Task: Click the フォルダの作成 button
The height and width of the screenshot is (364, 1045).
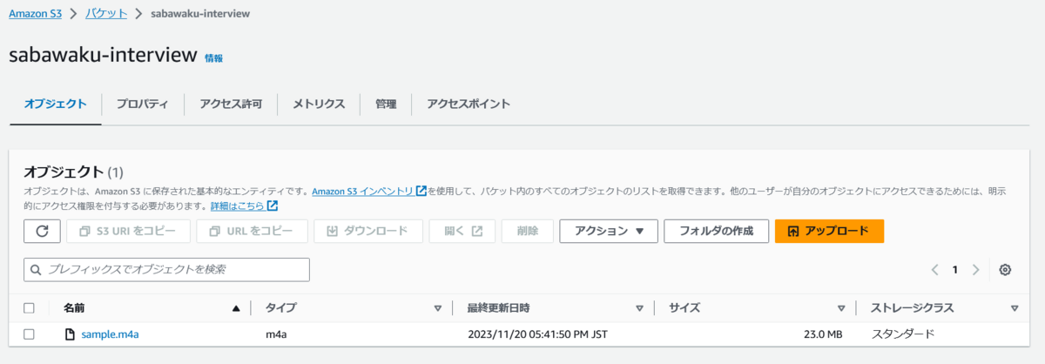Action: pyautogui.click(x=716, y=231)
